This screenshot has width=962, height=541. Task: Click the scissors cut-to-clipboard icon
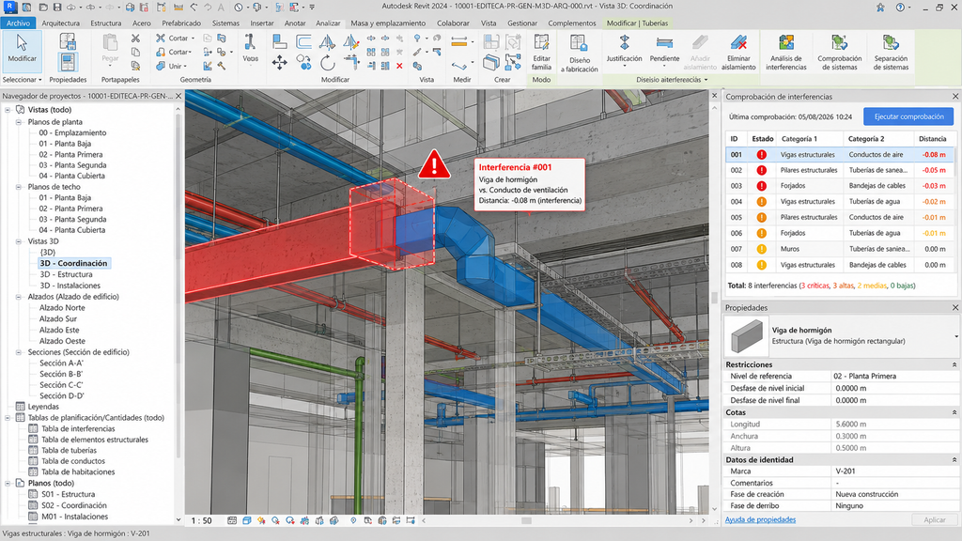point(135,38)
